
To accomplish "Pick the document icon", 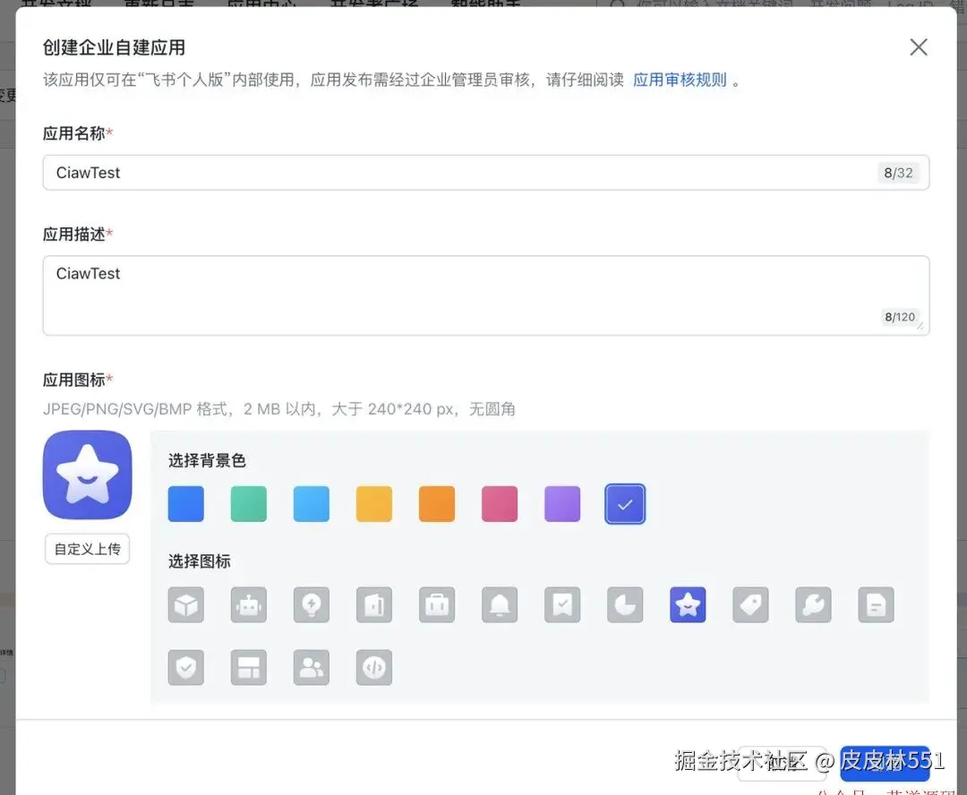I will pos(877,604).
